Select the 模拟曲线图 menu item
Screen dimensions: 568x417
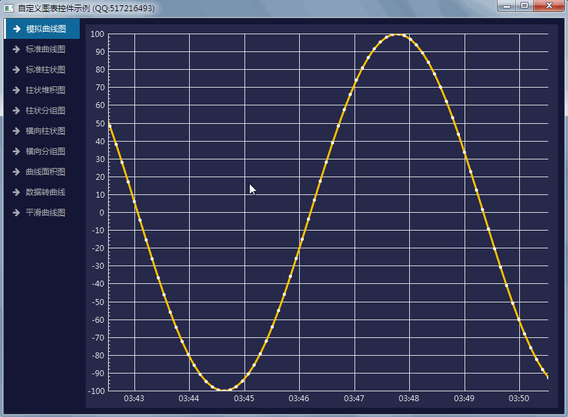42,29
